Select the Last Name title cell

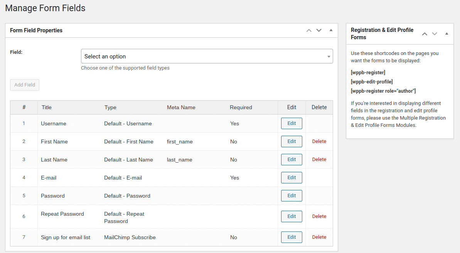(54, 160)
